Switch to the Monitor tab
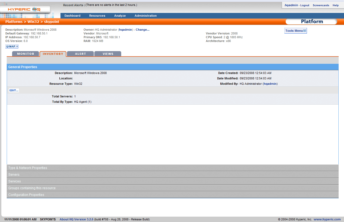Viewport: 344px width, 222px height. tap(26, 54)
